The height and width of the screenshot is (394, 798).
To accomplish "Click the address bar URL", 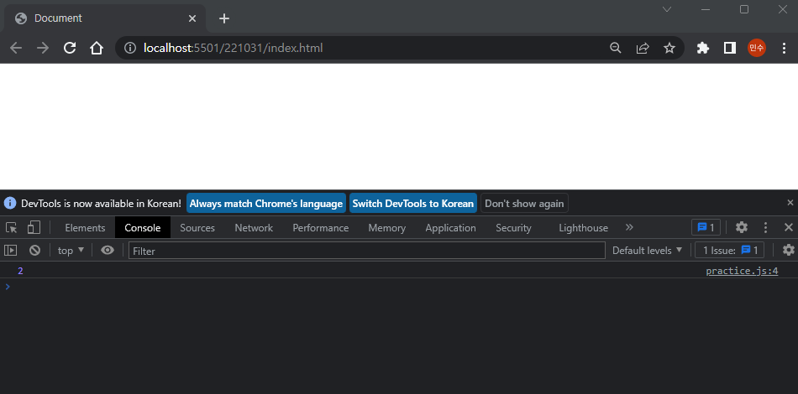I will click(233, 49).
